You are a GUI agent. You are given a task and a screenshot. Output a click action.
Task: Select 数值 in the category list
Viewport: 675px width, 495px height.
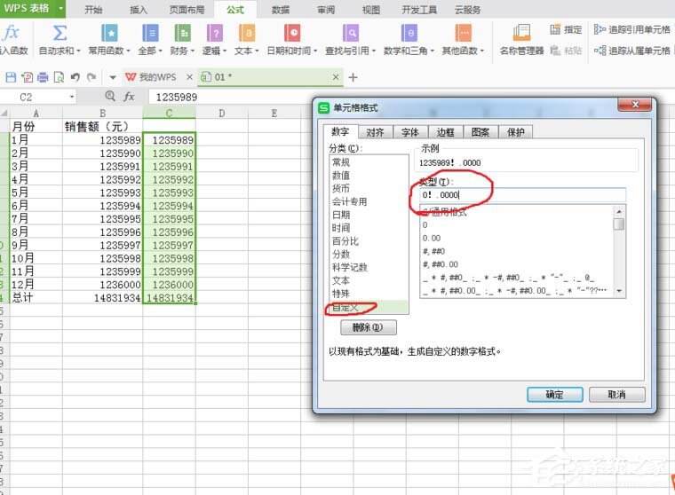click(x=341, y=176)
